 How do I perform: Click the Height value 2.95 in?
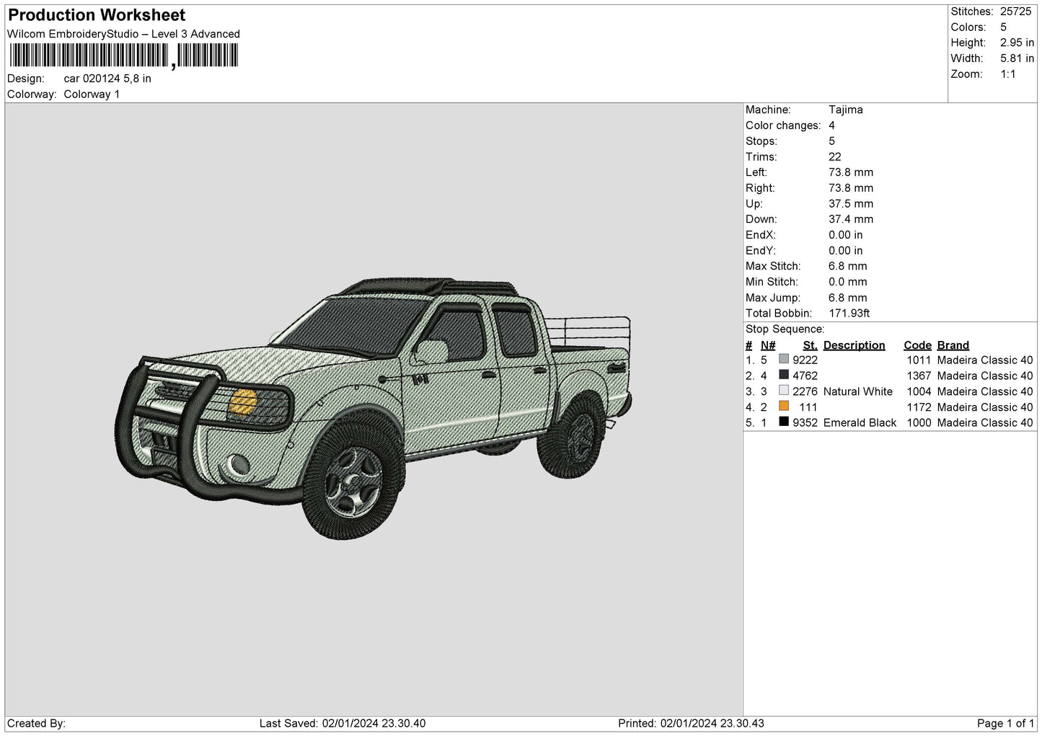tap(1017, 43)
